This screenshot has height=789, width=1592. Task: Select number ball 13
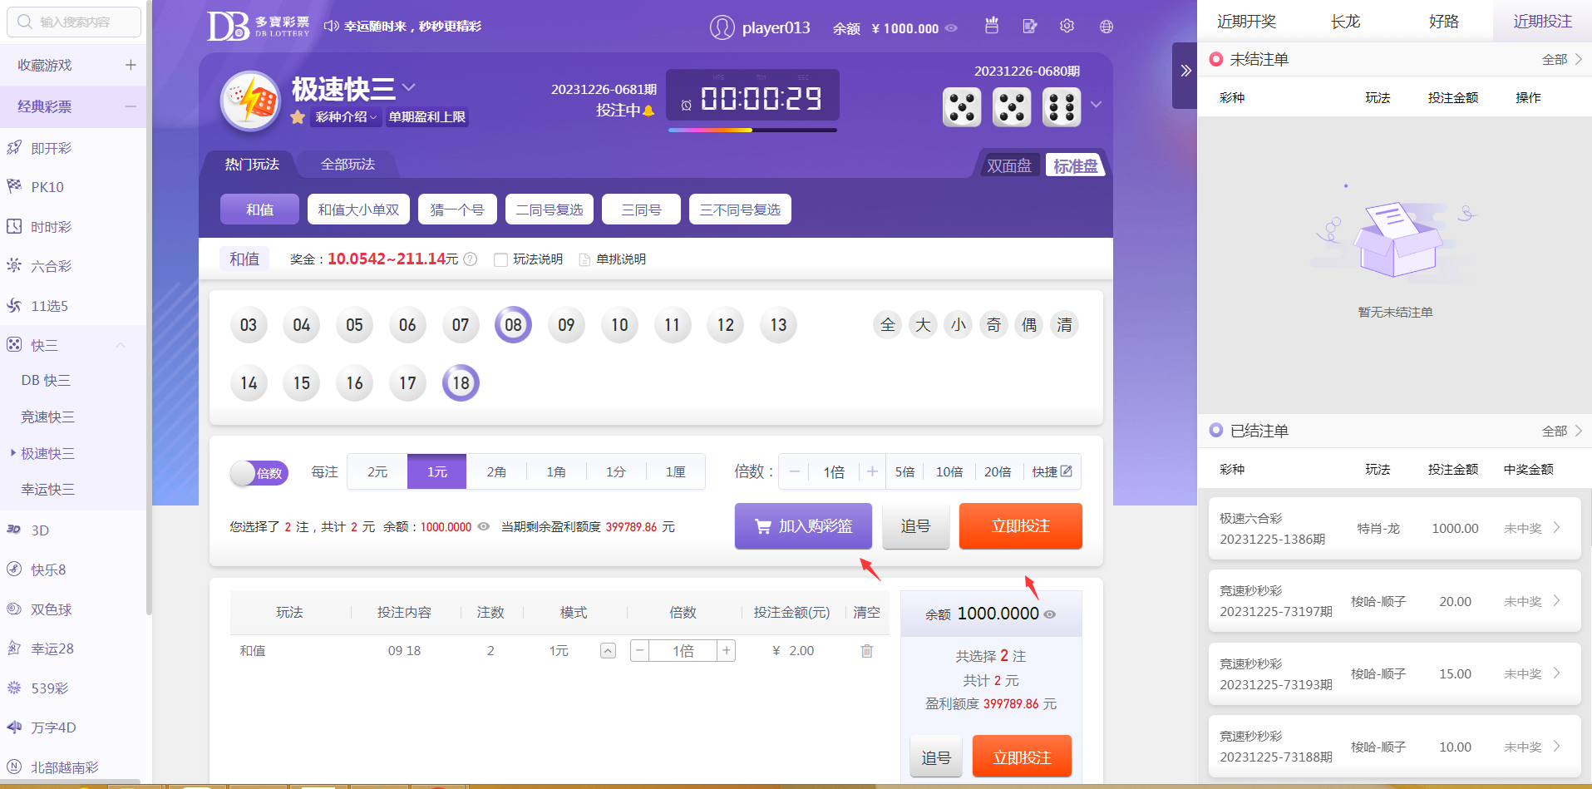[x=778, y=325]
